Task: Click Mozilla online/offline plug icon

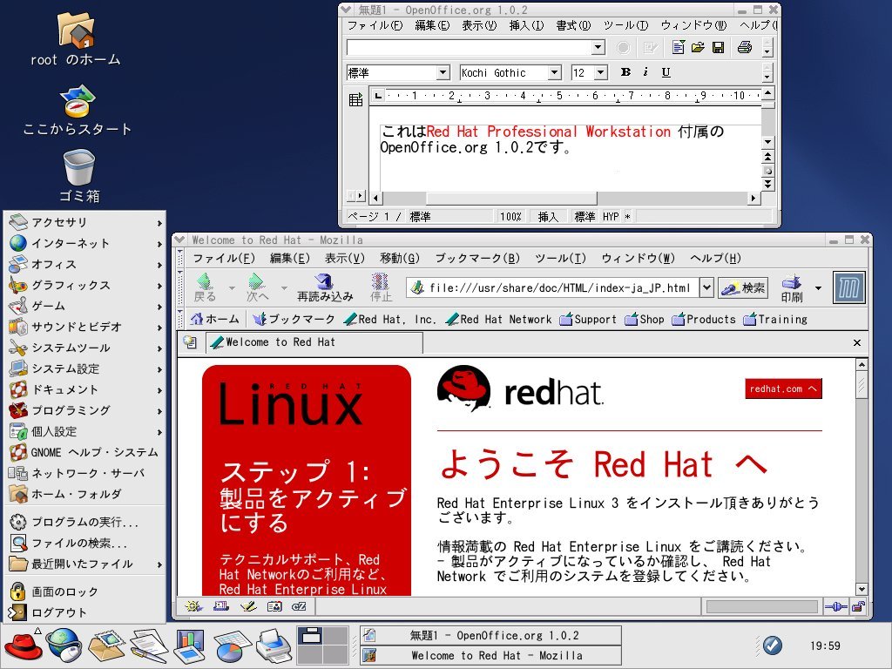Action: (835, 606)
